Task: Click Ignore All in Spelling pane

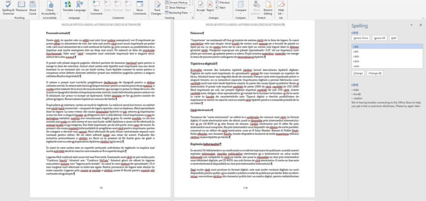Action: tap(380, 38)
